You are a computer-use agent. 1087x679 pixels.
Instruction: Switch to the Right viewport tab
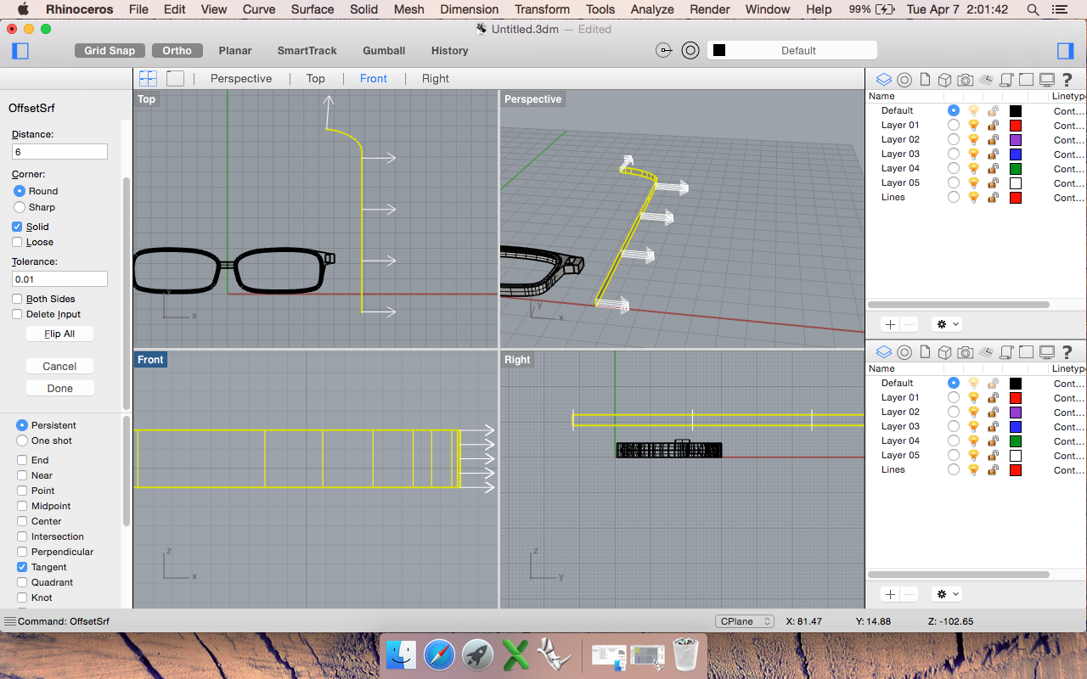click(x=436, y=78)
